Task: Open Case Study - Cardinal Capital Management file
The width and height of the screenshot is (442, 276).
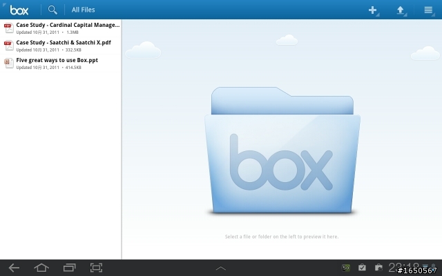Action: (x=61, y=28)
